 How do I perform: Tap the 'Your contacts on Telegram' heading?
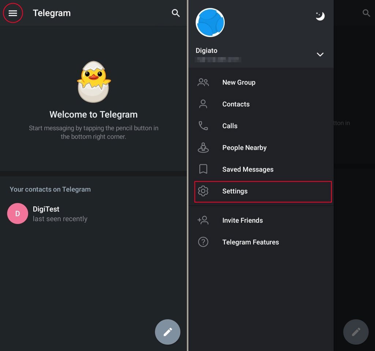coord(50,189)
